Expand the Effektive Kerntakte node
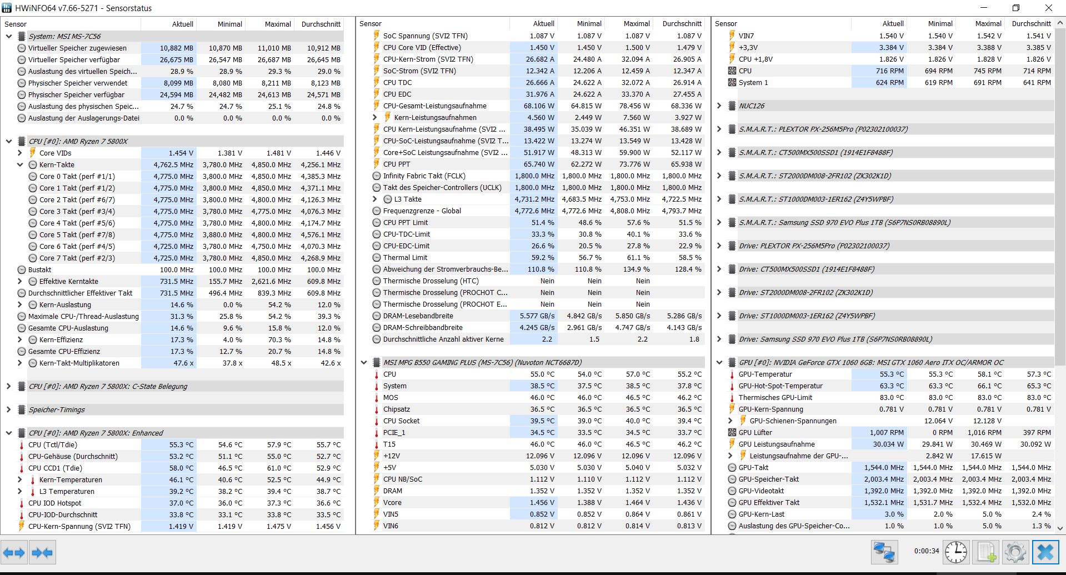 [20, 281]
